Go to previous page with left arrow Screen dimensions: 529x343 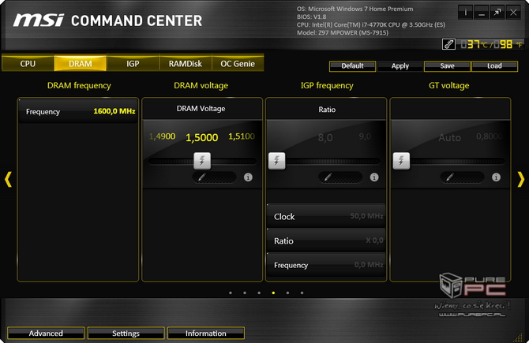click(x=8, y=179)
